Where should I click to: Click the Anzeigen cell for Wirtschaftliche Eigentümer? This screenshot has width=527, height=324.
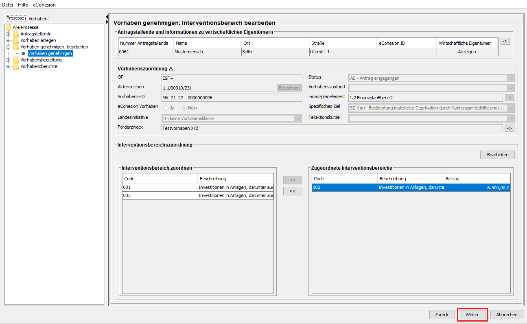tap(467, 52)
